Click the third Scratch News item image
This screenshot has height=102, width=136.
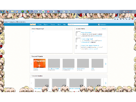coord(78,47)
